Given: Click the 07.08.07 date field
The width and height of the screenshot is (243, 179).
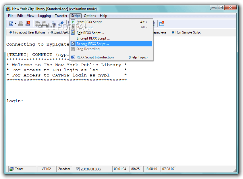Looking at the screenshot, I should coord(168,169).
